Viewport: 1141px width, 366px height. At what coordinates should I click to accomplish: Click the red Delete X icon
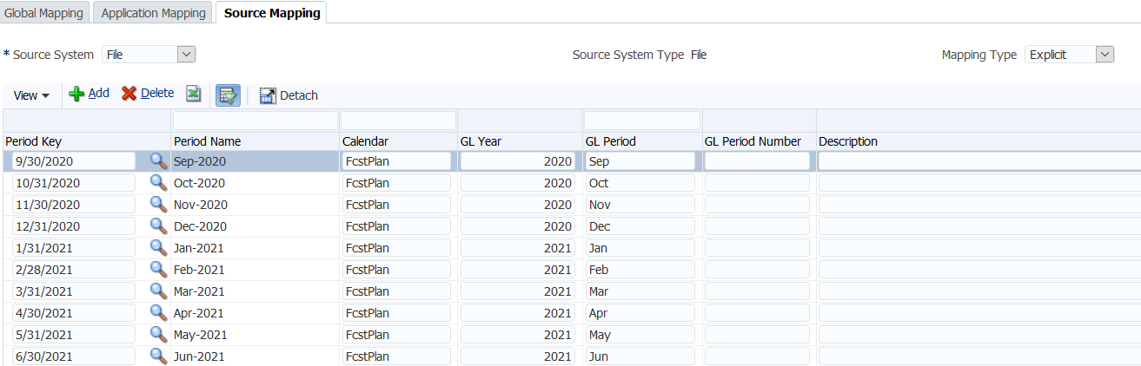click(x=129, y=94)
